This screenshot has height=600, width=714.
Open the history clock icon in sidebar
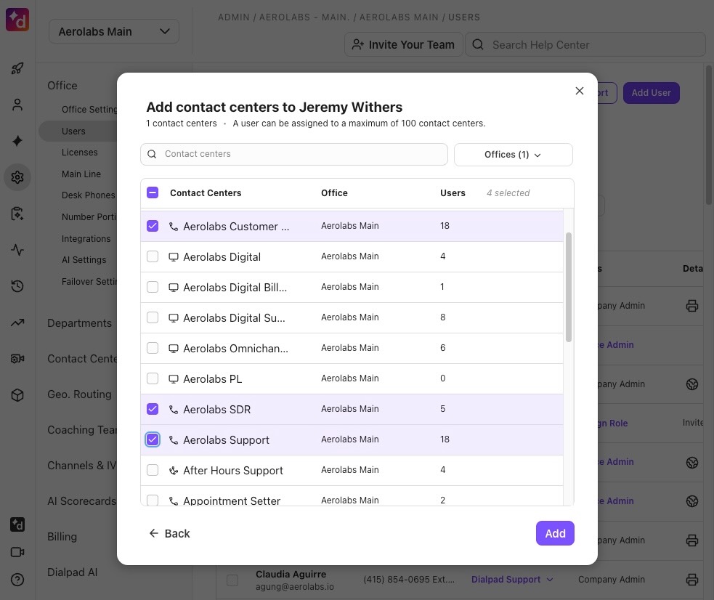point(17,286)
